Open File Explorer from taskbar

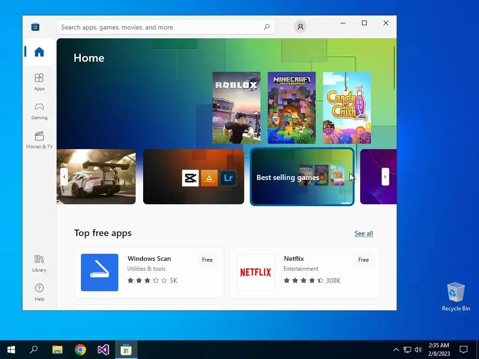click(57, 350)
